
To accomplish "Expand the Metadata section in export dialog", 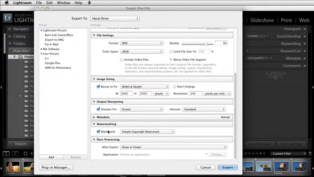I will (94, 117).
